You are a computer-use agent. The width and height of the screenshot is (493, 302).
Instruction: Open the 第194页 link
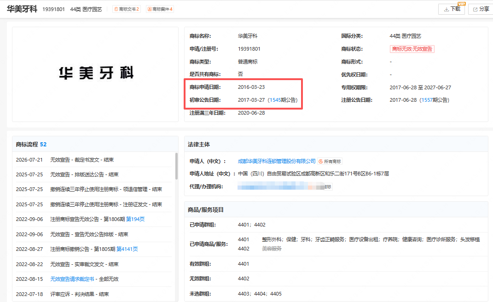(x=135, y=219)
